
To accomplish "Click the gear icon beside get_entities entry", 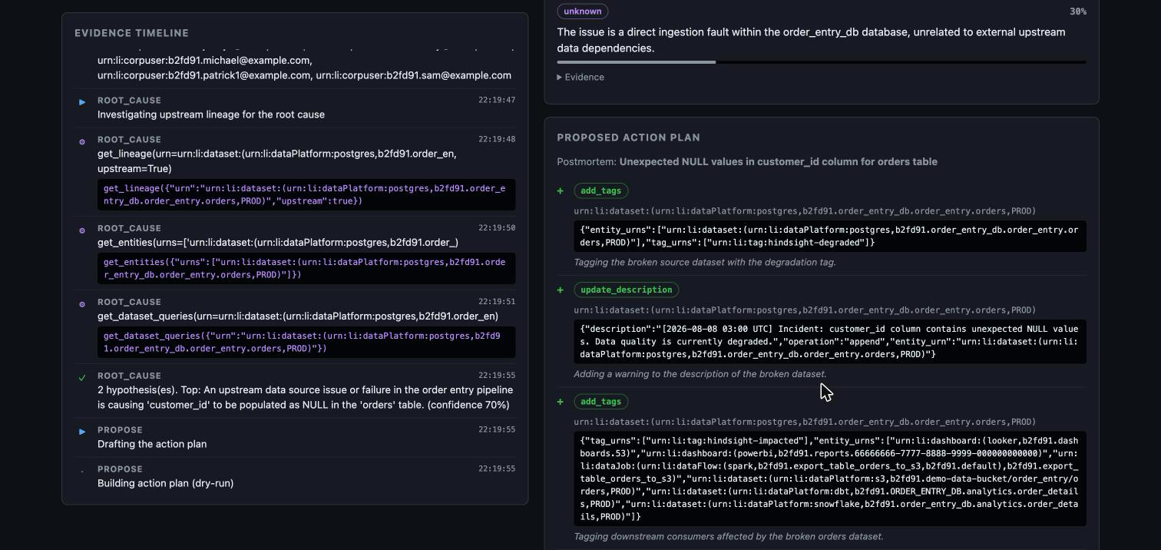I will coord(82,230).
